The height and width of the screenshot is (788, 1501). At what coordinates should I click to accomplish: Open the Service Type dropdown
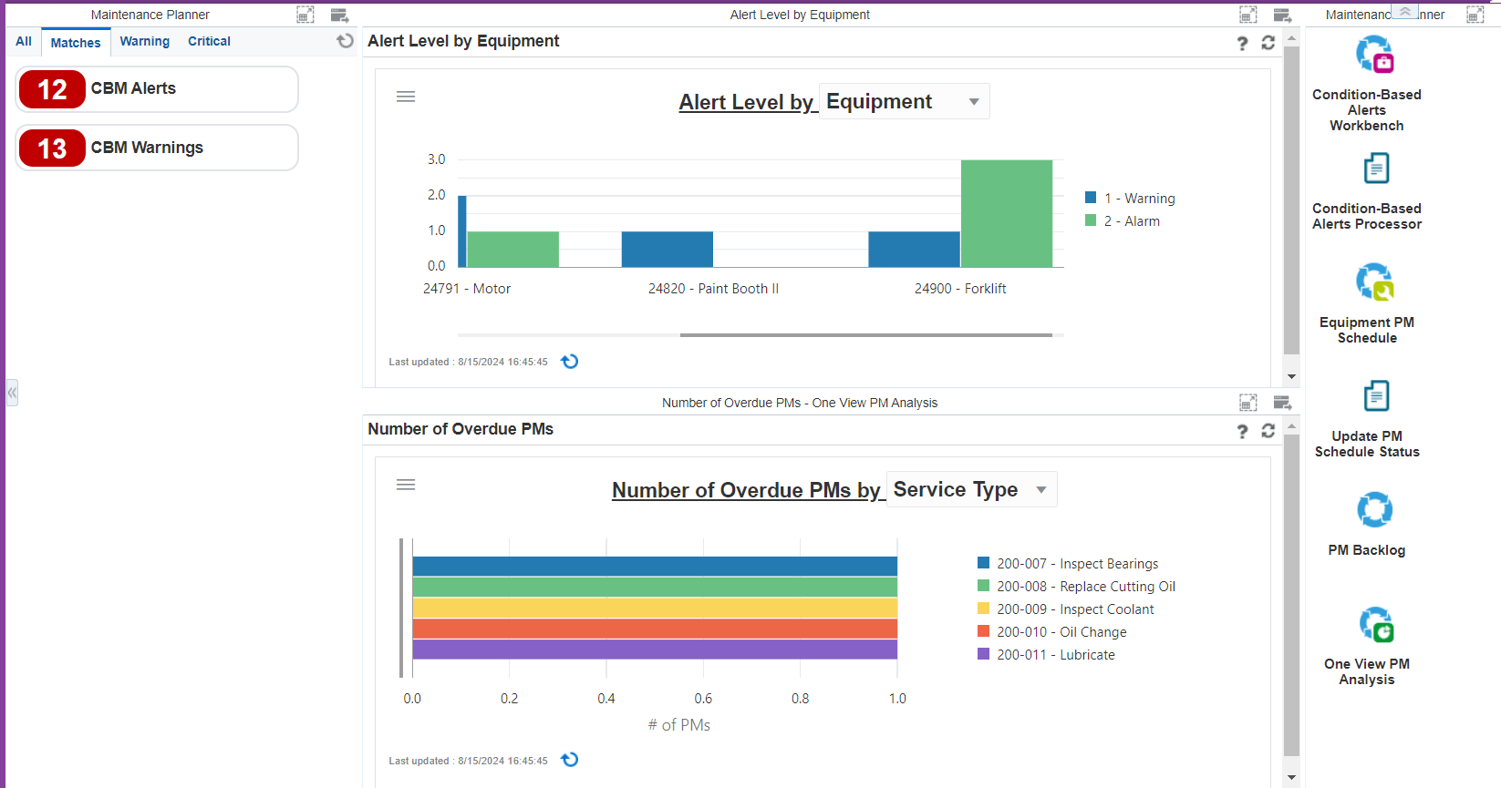point(971,490)
